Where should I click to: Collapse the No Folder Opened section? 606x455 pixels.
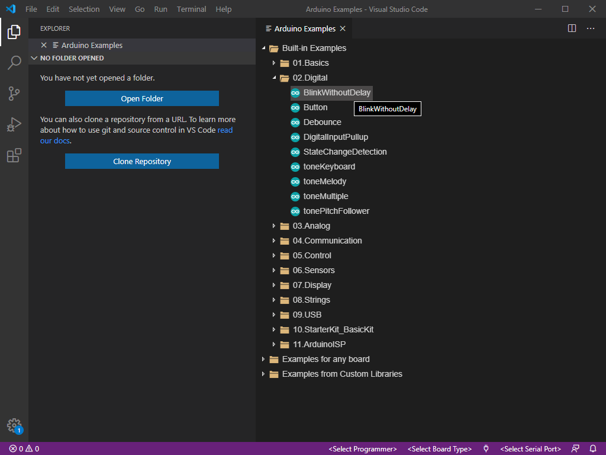[x=34, y=58]
